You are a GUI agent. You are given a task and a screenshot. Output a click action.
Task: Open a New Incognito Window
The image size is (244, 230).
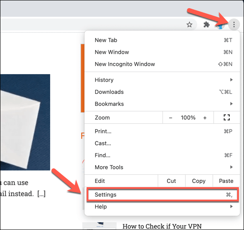pyautogui.click(x=162, y=64)
